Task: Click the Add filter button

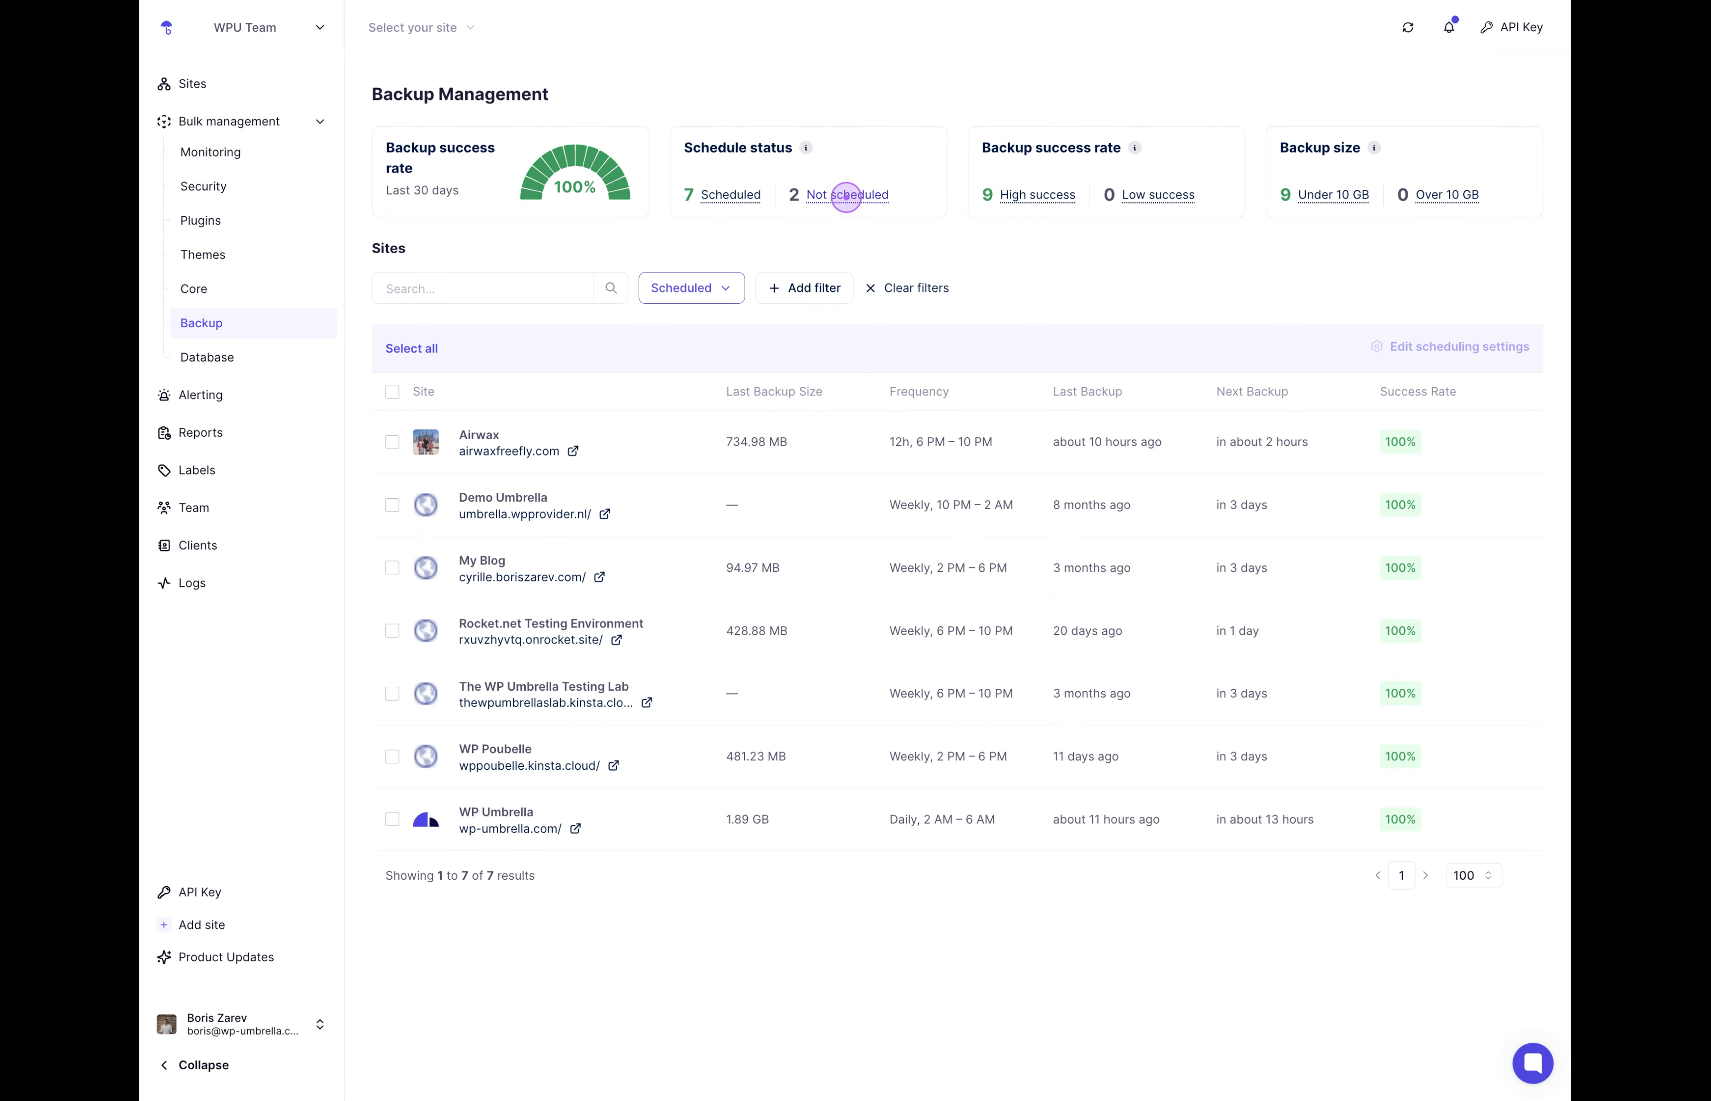Action: point(804,288)
